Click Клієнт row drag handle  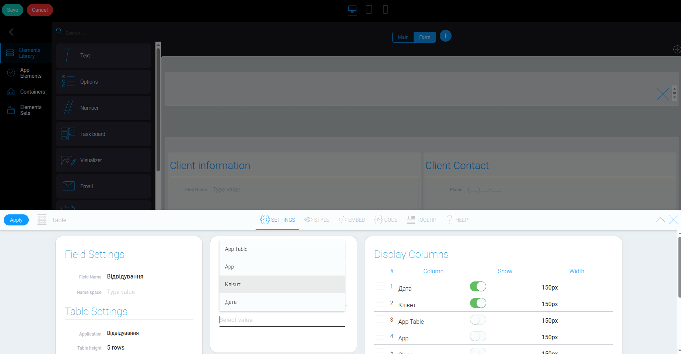pyautogui.click(x=380, y=303)
